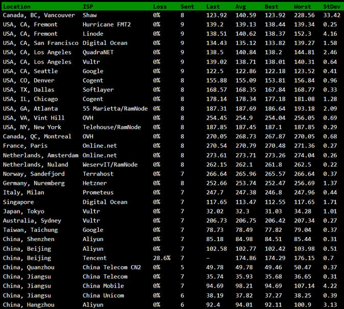Viewport: 344px width, 309px height.
Task: Click the Prometeus ISP entry
Action: coord(98,193)
